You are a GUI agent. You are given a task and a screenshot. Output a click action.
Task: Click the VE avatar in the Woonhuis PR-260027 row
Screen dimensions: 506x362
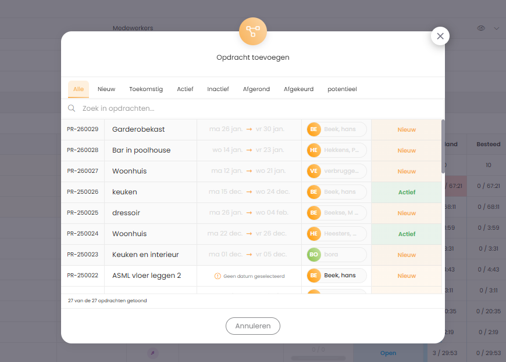314,171
